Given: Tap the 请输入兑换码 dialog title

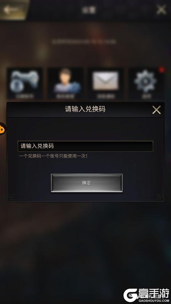Looking at the screenshot, I should coord(85,109).
